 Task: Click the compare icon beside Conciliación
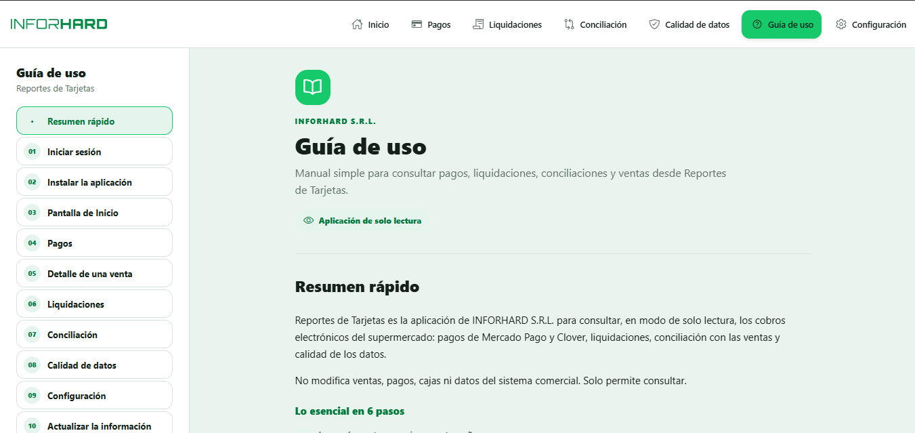click(569, 24)
